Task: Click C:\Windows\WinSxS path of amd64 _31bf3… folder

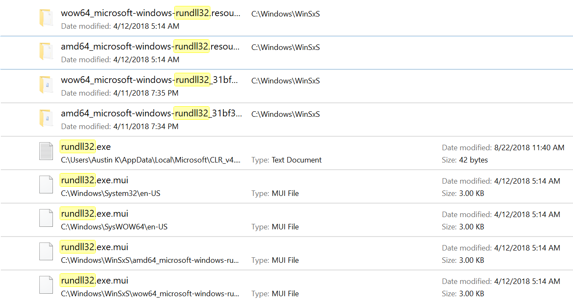Action: coord(286,114)
